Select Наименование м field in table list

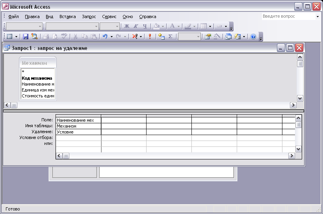click(x=38, y=84)
